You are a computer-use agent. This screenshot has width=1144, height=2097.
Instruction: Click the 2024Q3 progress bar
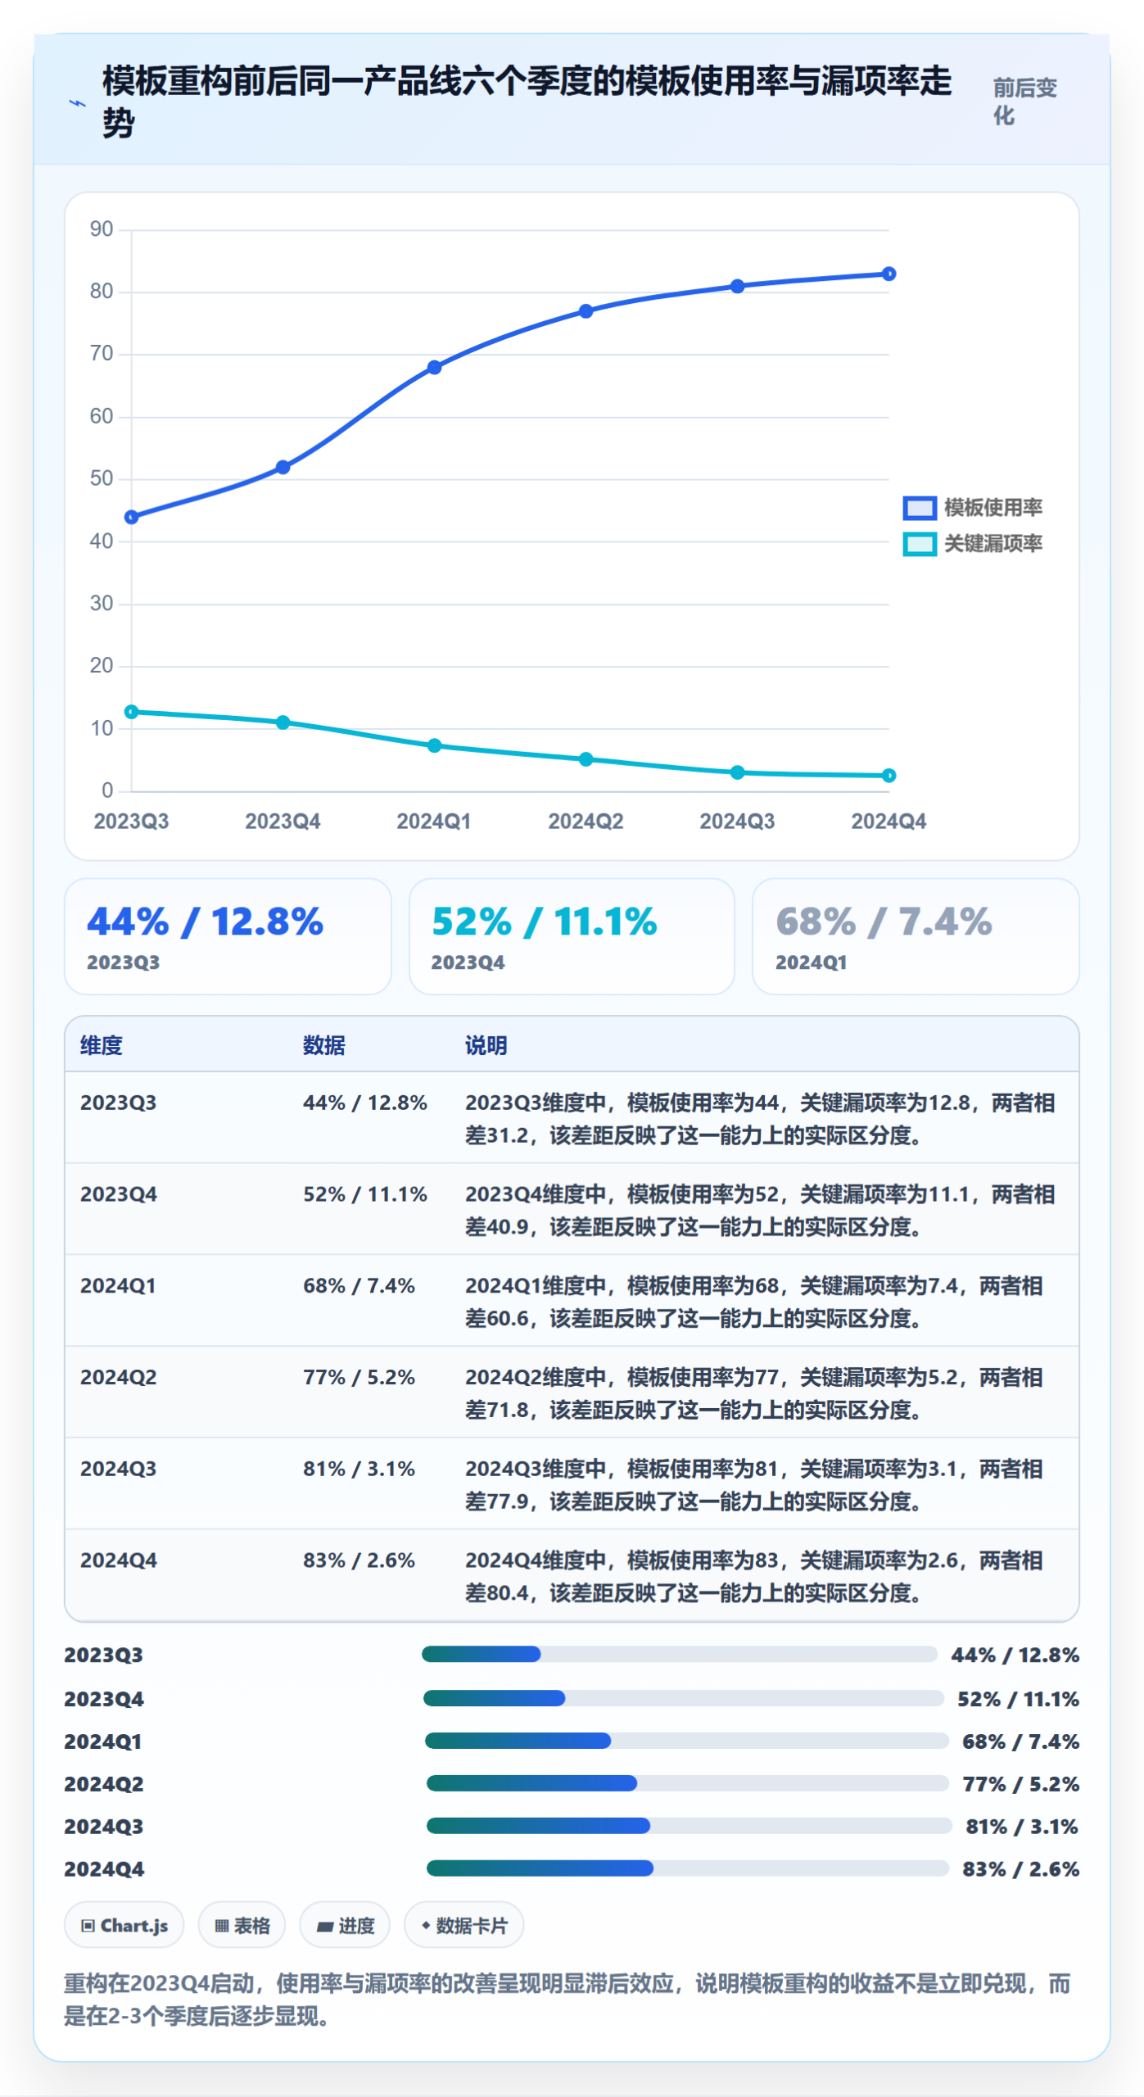coord(690,1826)
